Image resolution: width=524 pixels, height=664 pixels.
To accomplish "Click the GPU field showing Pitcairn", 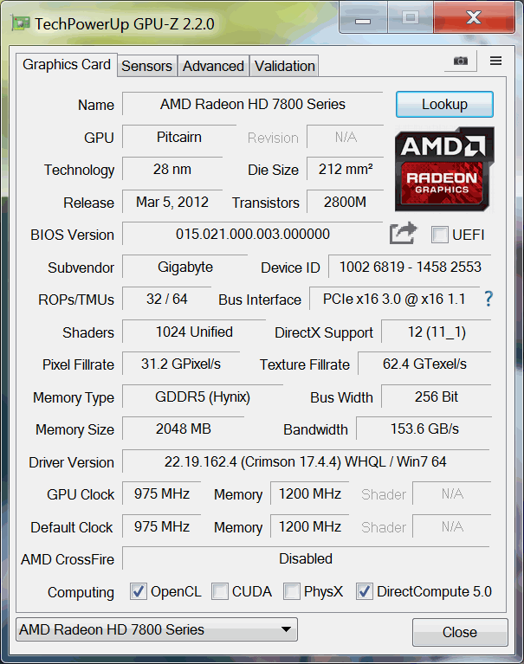I will coord(179,137).
